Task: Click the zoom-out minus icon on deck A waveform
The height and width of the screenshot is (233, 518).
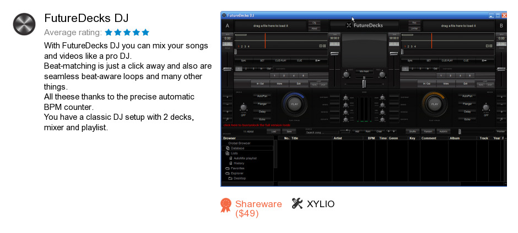Action: click(321, 46)
